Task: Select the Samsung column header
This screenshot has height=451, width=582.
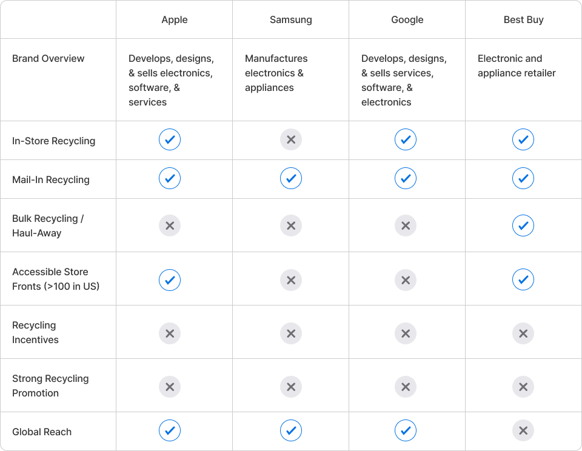Action: [x=291, y=19]
